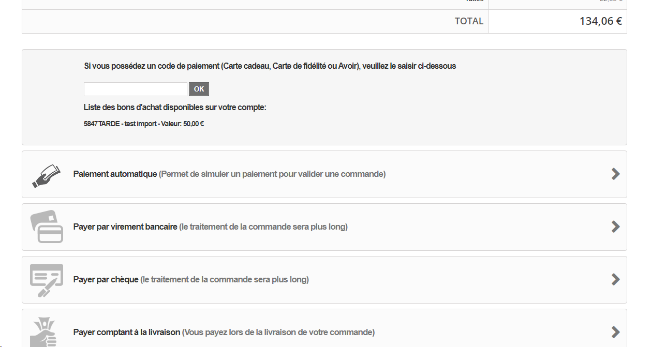Choose Payer comptant à la livraison text

tap(127, 333)
